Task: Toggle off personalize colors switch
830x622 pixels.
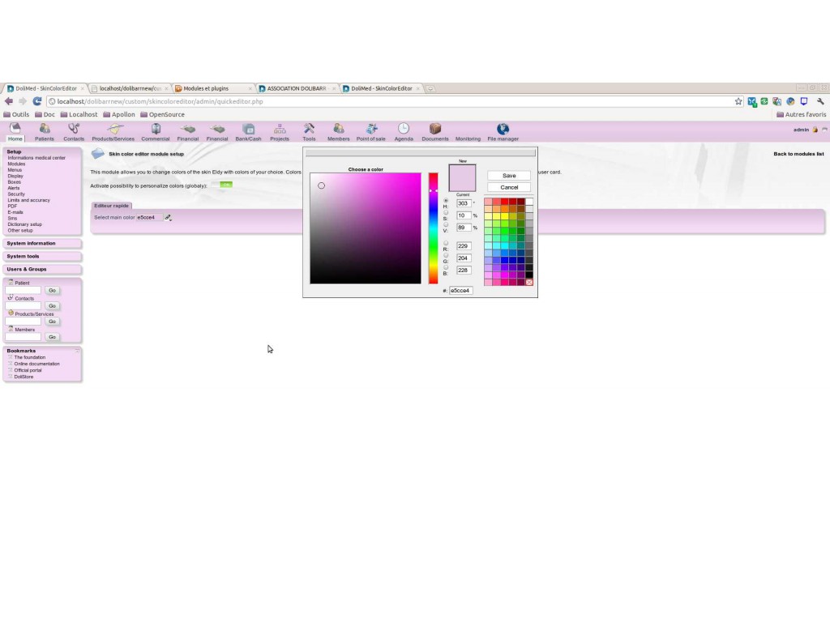Action: [221, 185]
